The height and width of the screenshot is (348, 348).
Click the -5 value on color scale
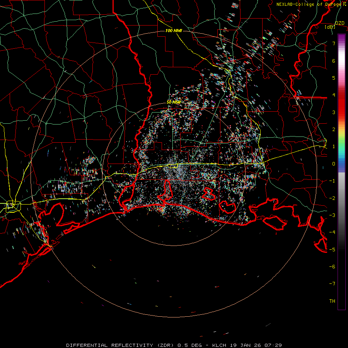(332, 250)
